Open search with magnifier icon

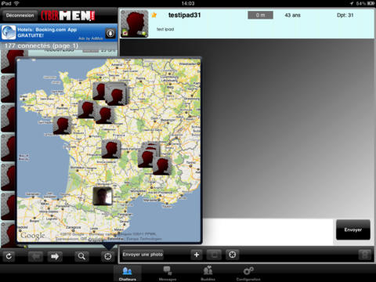(x=81, y=257)
